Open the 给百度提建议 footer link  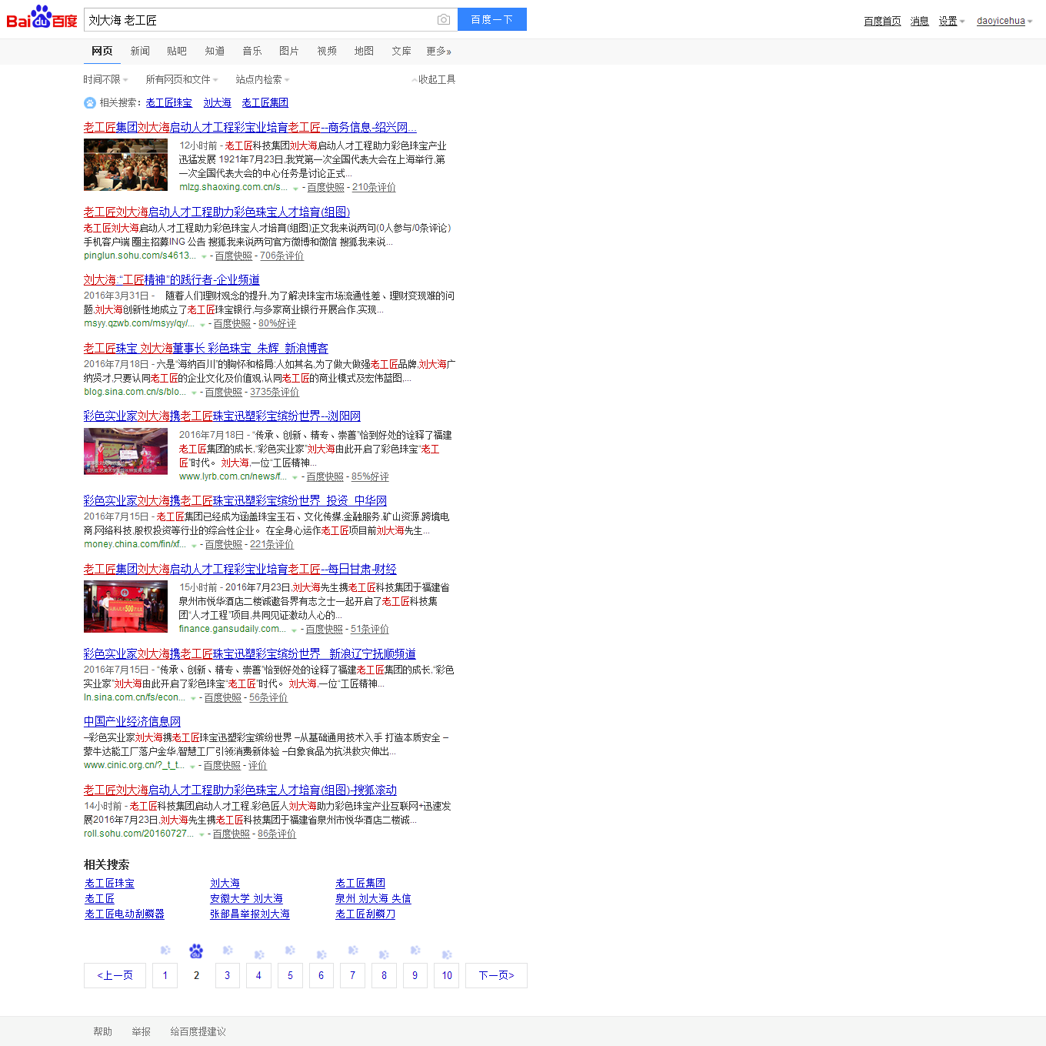tap(198, 1031)
